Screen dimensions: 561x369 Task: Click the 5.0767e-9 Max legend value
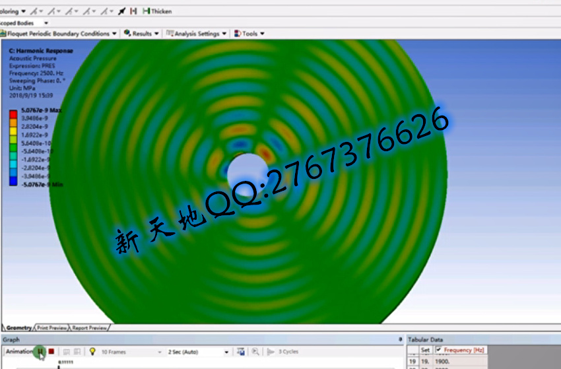(x=42, y=110)
